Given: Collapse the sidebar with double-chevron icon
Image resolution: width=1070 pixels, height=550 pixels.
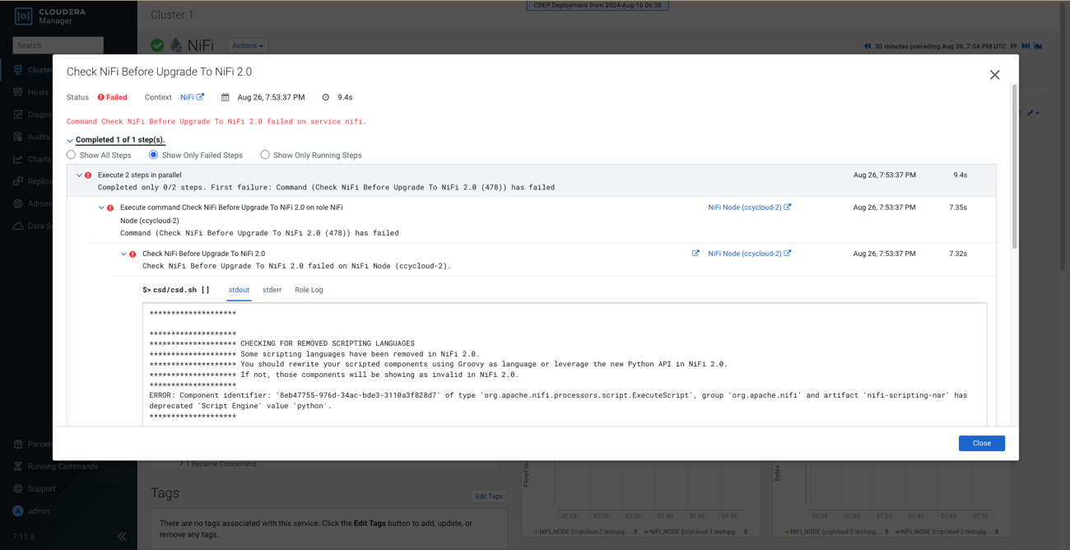Looking at the screenshot, I should pos(122,536).
